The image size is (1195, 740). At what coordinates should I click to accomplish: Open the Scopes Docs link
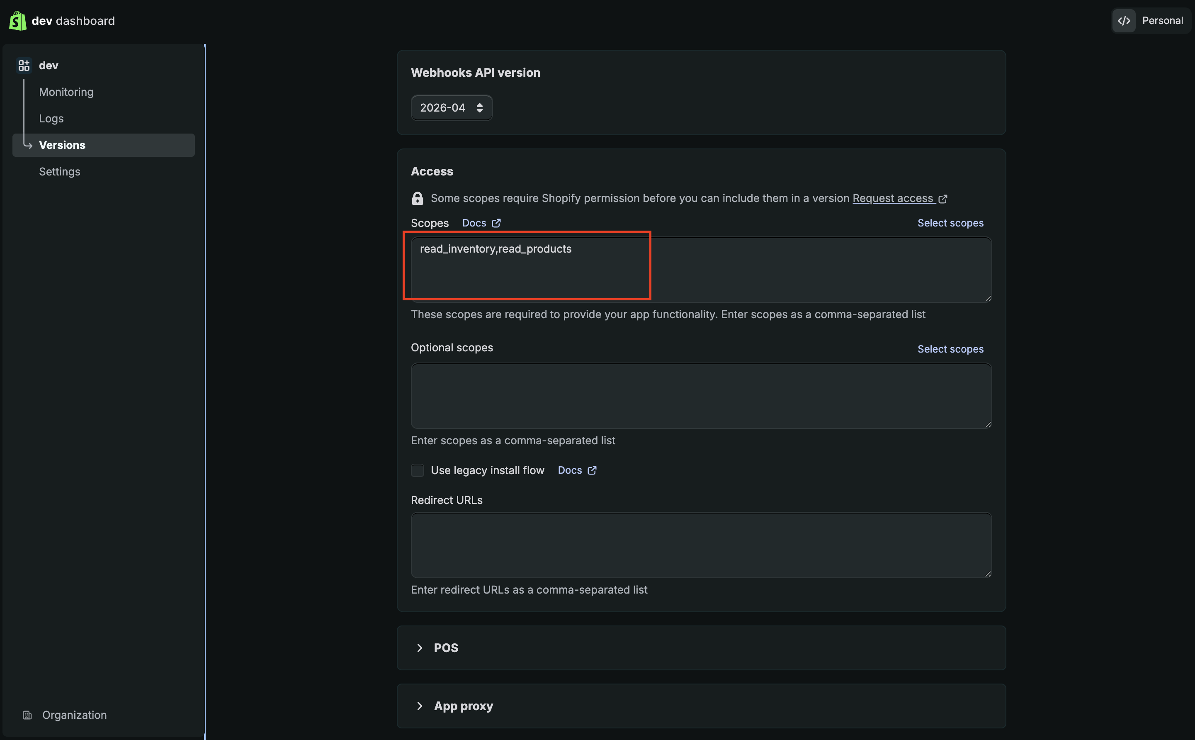(474, 223)
